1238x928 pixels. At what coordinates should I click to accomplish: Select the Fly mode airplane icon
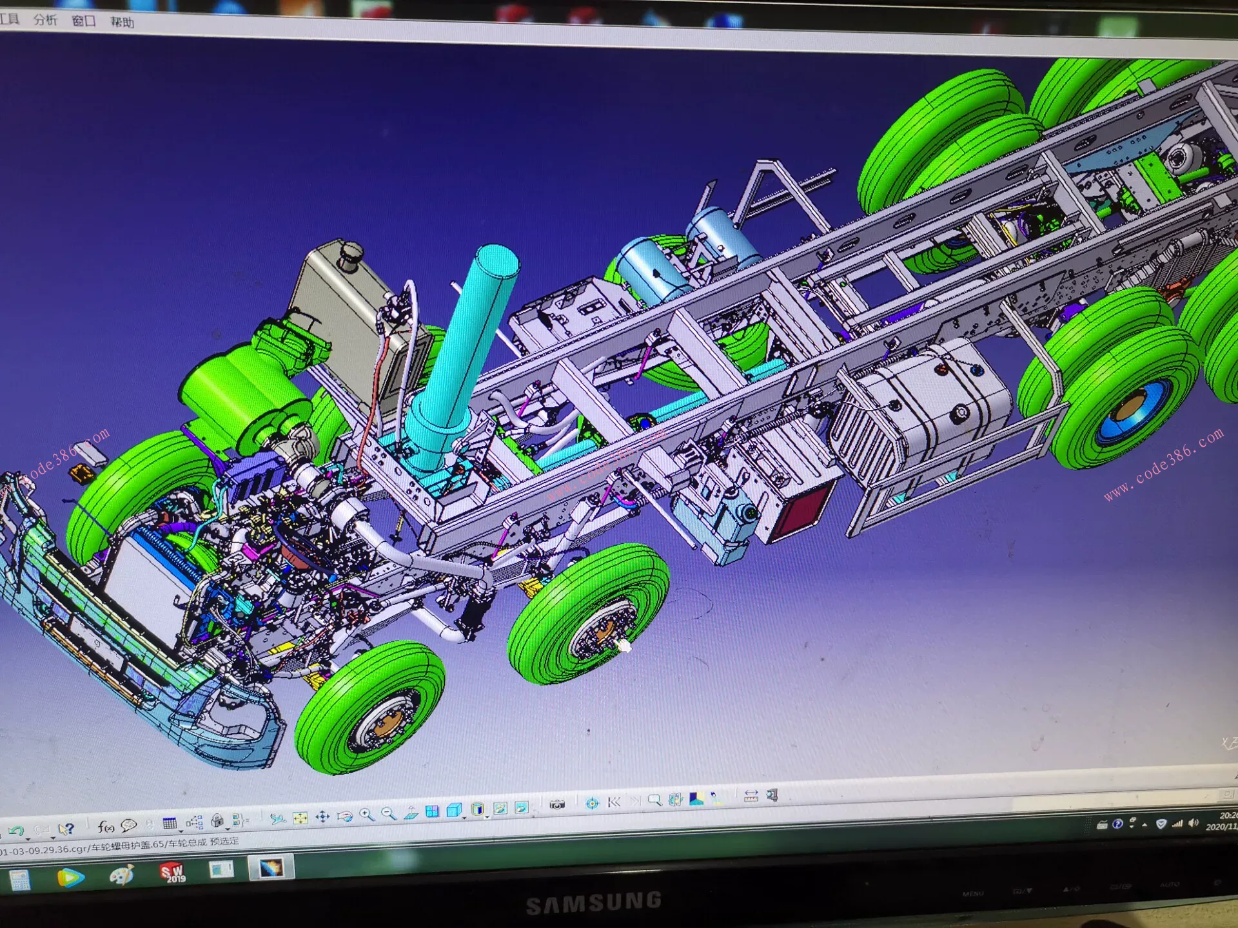pos(278,819)
